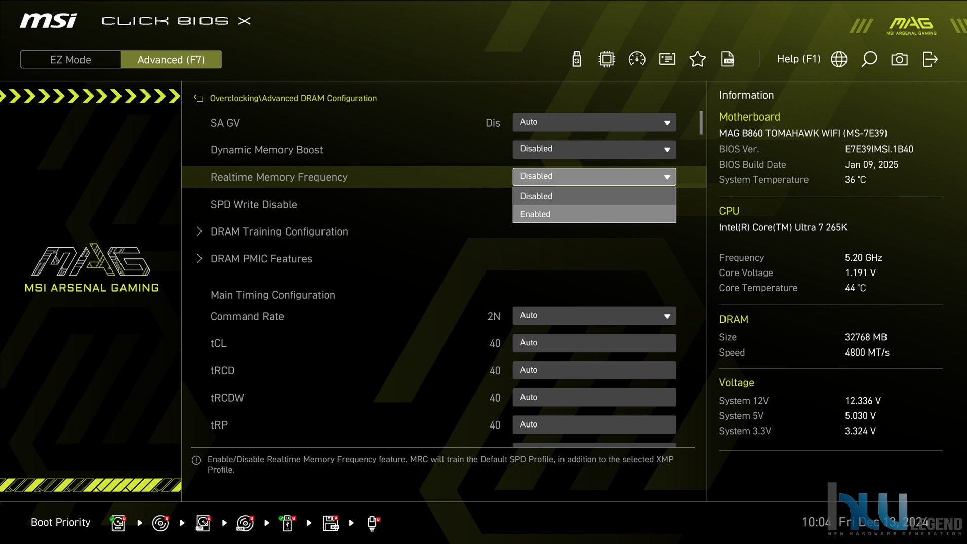Choose Disabled in the open dropdown list
The height and width of the screenshot is (544, 967).
point(594,196)
